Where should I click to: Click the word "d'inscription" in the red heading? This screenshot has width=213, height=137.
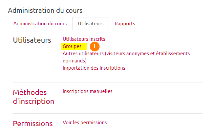[33, 101]
